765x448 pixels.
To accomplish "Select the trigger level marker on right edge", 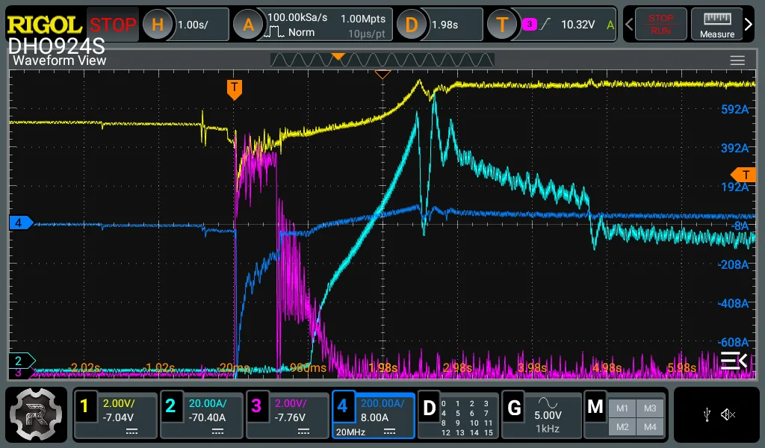I will pos(743,175).
